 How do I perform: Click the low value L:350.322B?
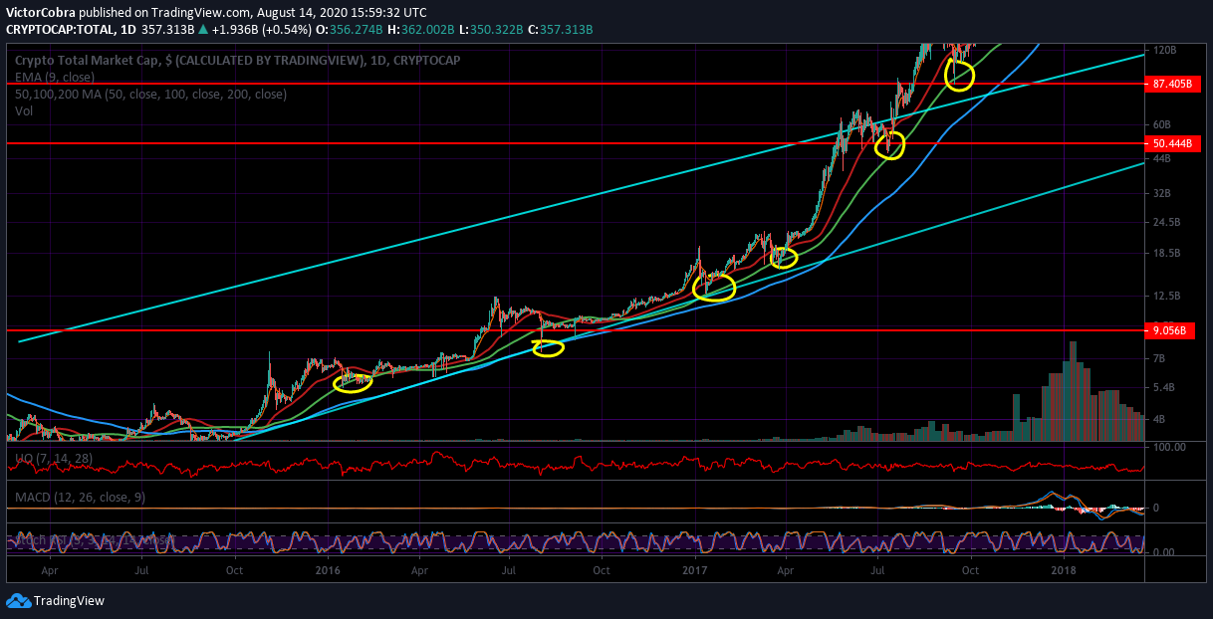pos(492,30)
